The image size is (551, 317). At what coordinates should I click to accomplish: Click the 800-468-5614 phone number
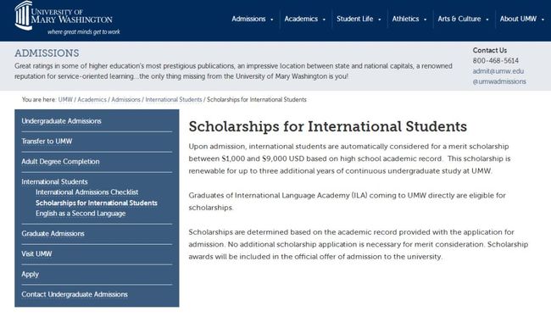pos(496,61)
